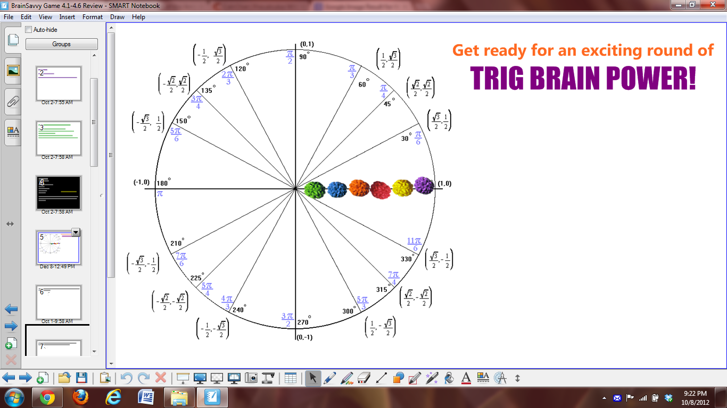Open the Text tool
This screenshot has height=408, width=727.
[465, 377]
